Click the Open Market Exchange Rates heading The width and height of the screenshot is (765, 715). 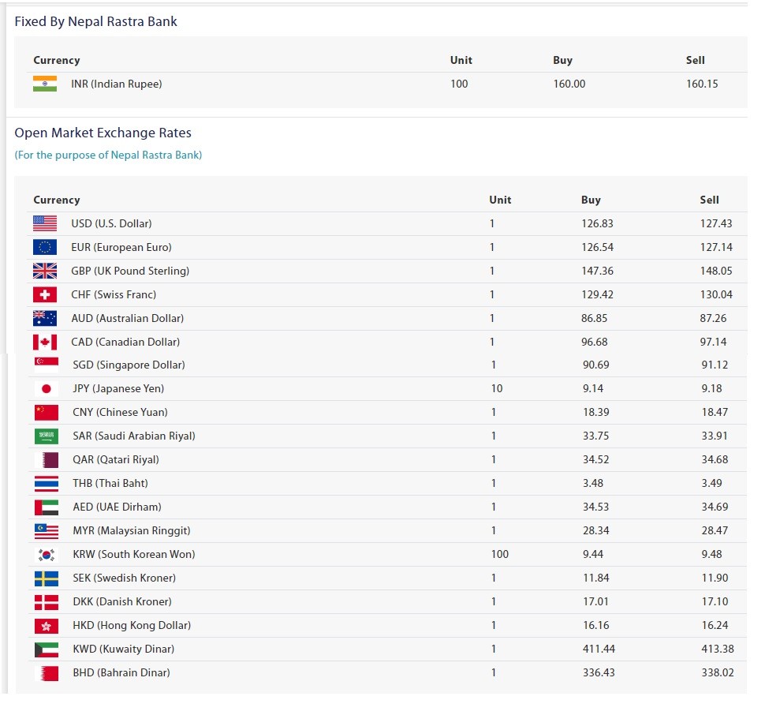pos(103,133)
